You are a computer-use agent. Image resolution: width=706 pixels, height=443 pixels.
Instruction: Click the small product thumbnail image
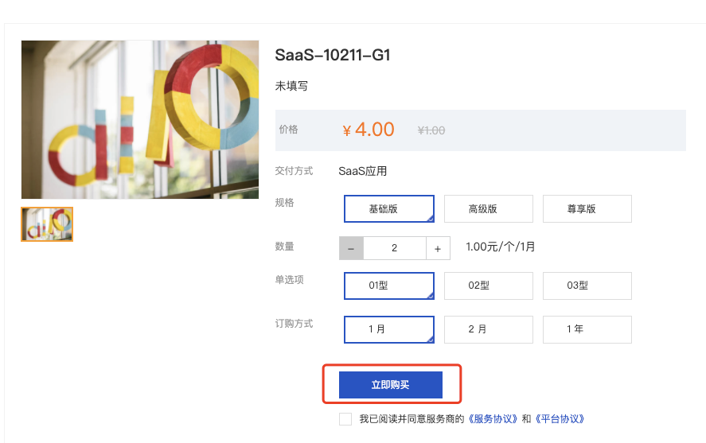pyautogui.click(x=47, y=224)
